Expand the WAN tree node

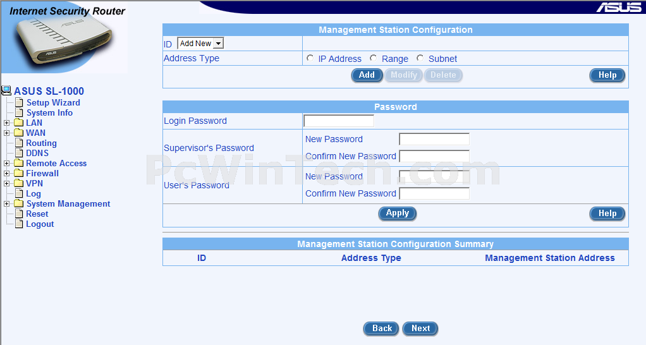pyautogui.click(x=6, y=133)
